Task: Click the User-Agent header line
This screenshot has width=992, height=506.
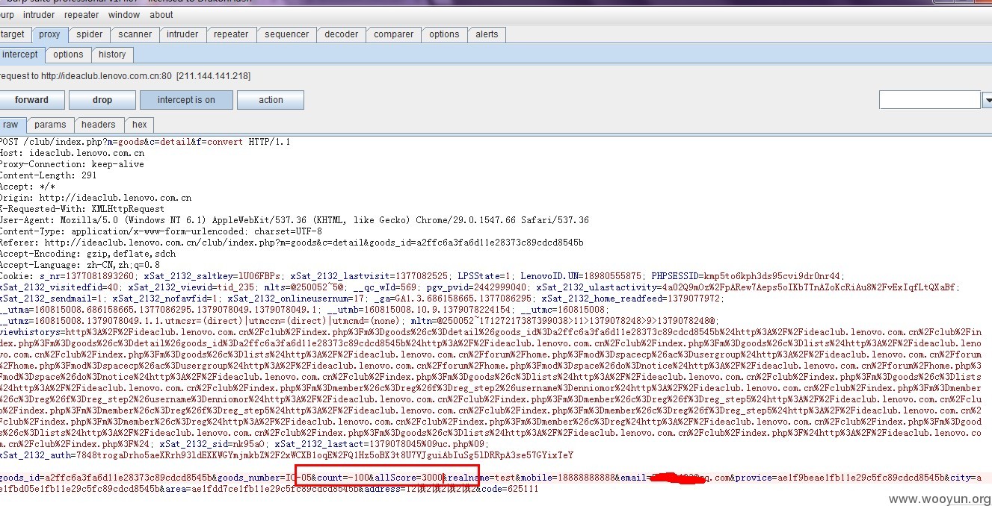Action: pyautogui.click(x=295, y=220)
